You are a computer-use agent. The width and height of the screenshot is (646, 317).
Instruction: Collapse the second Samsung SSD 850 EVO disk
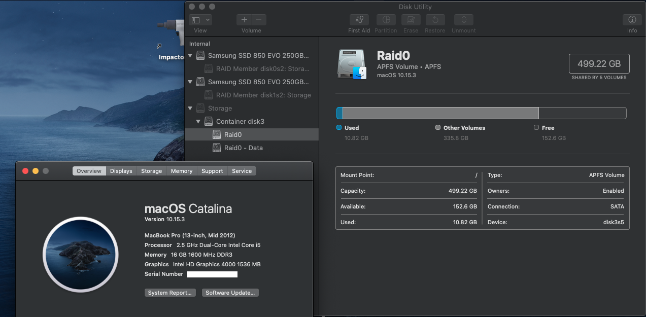point(191,82)
